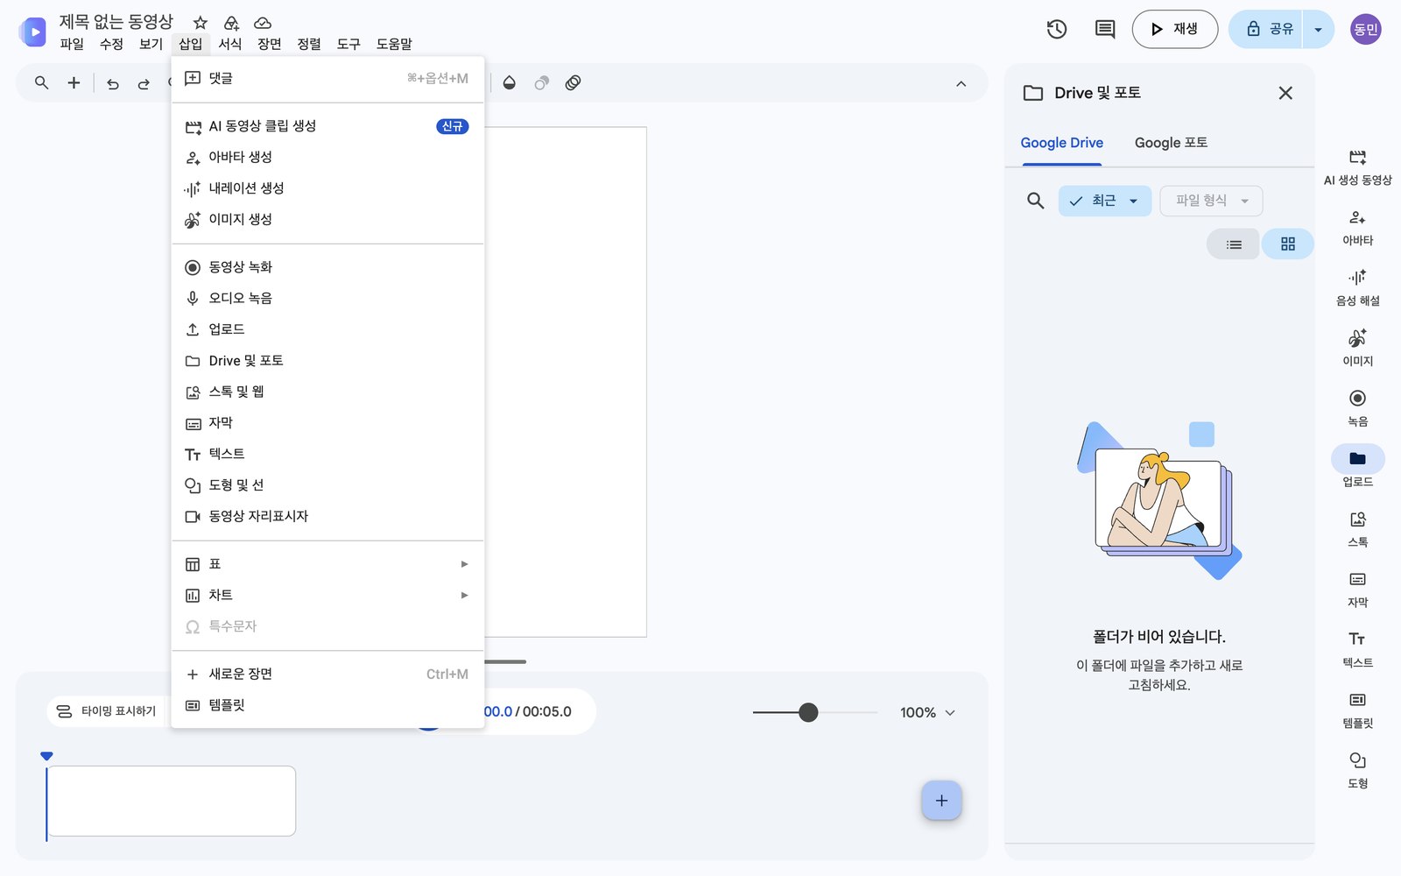Select 자막 from insert menu
Image resolution: width=1401 pixels, height=876 pixels.
tap(327, 423)
